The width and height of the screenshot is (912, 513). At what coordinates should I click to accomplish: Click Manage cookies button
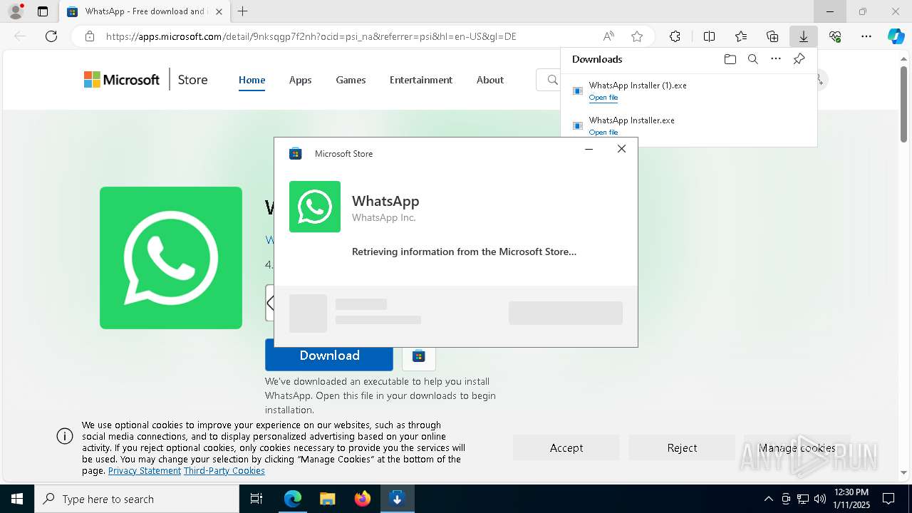click(x=797, y=447)
